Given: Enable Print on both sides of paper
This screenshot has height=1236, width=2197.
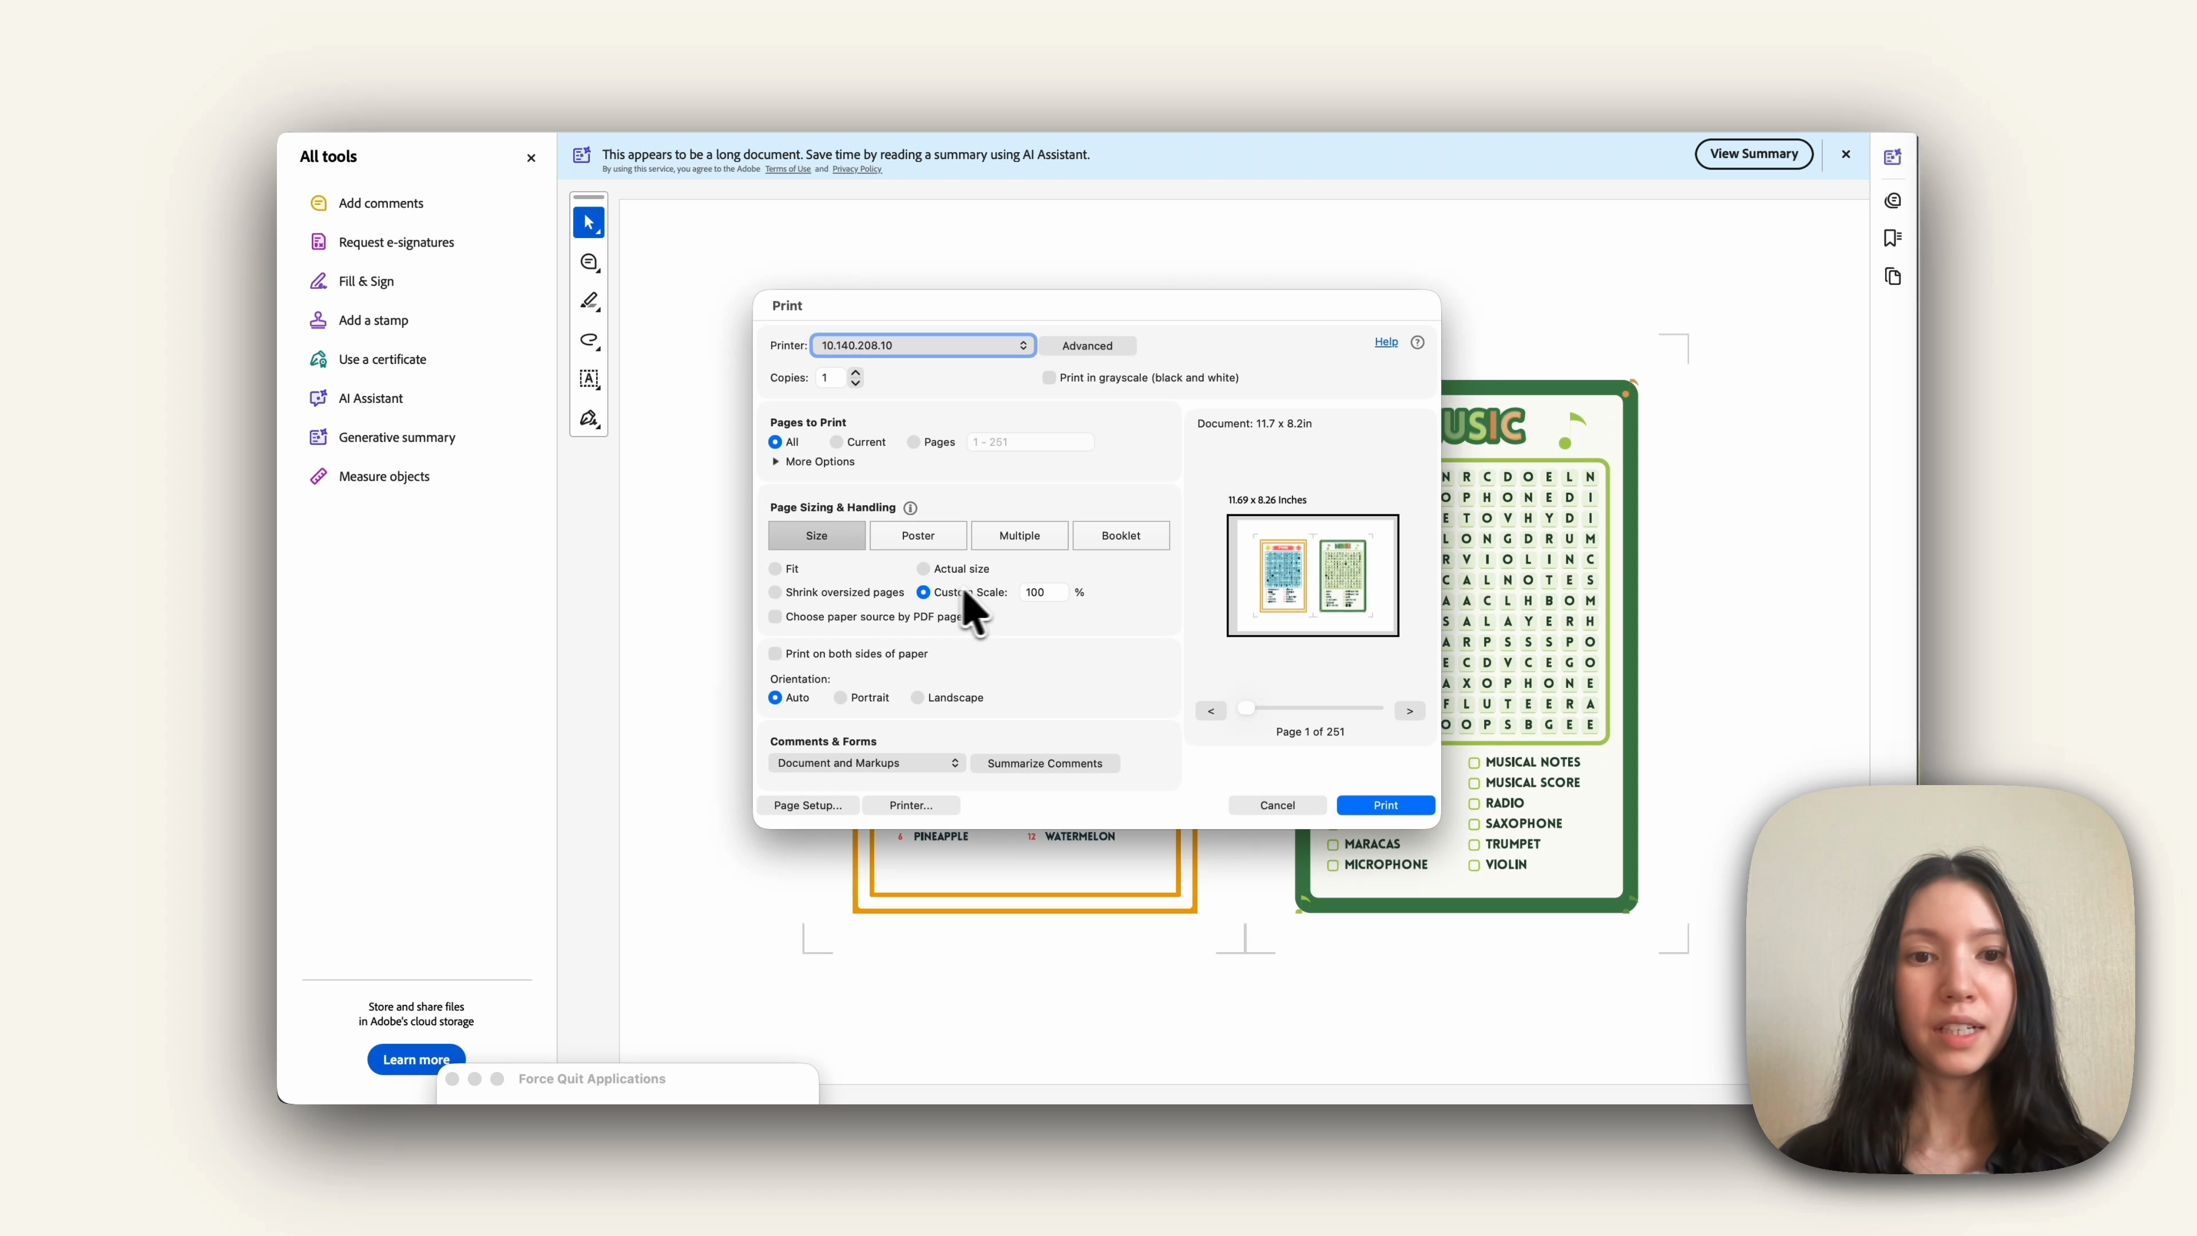Looking at the screenshot, I should [775, 653].
